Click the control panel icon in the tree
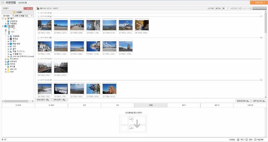Screen dimensions: 268x142 tap(8, 64)
